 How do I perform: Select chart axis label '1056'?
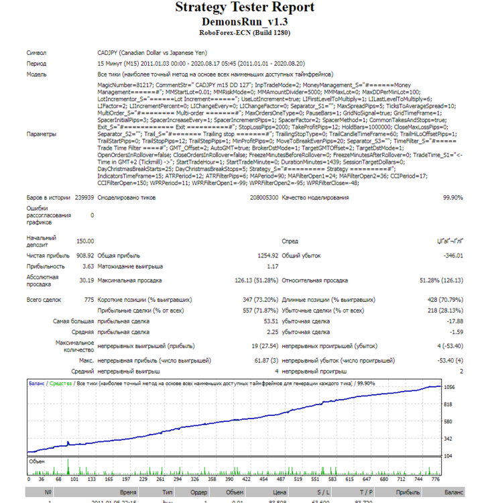(x=449, y=387)
